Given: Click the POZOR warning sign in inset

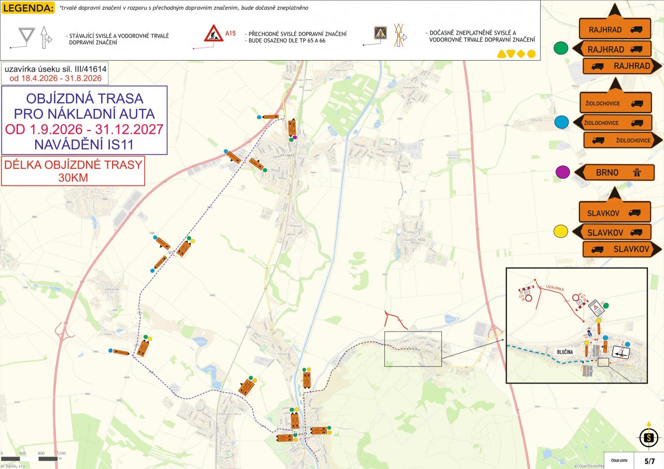Looking at the screenshot, I should pyautogui.click(x=597, y=308).
